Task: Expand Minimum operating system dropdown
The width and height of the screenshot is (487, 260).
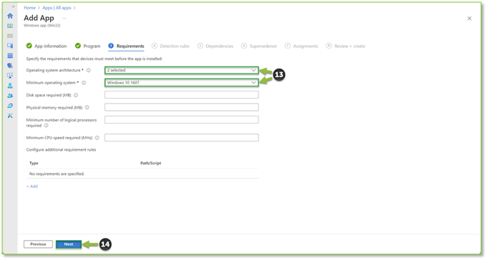Action: 181,83
